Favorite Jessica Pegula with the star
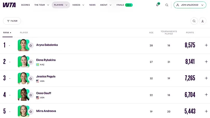 click(31, 78)
